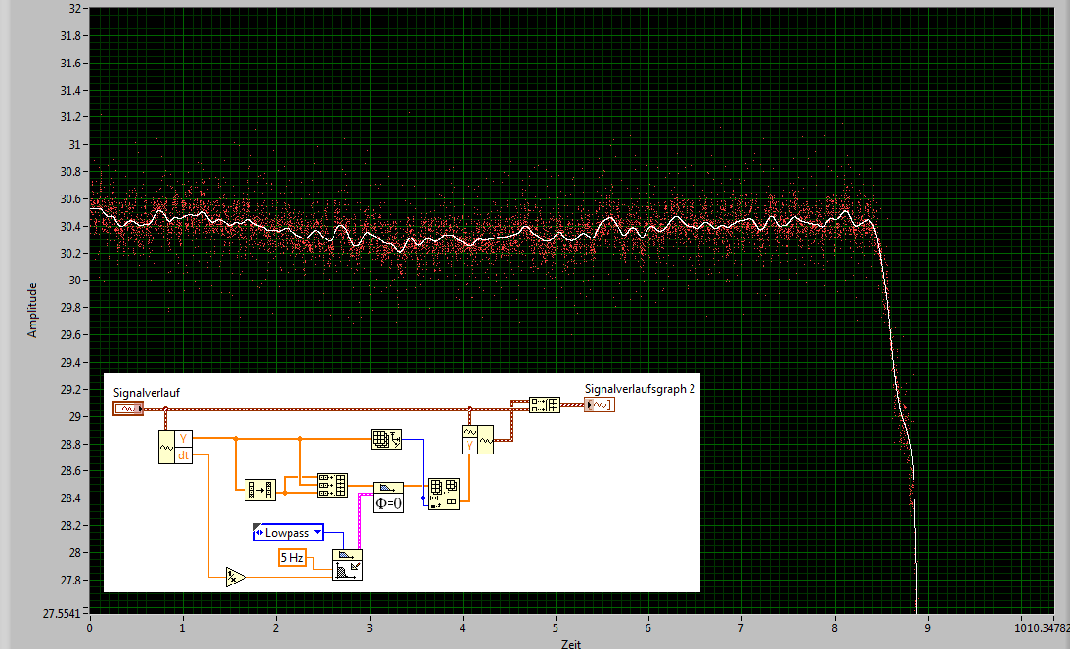Image resolution: width=1070 pixels, height=649 pixels.
Task: Click the X-axis maximum value 1010.34782
Action: point(1042,627)
